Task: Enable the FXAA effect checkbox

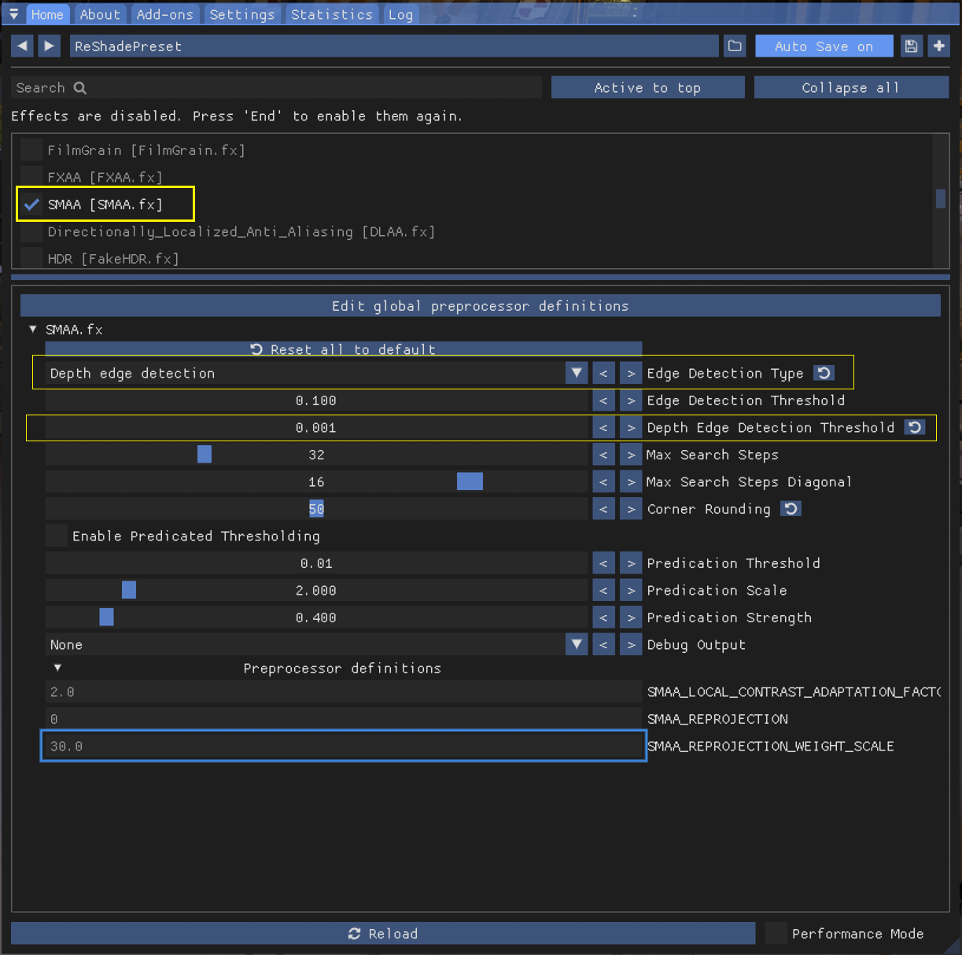Action: tap(31, 177)
